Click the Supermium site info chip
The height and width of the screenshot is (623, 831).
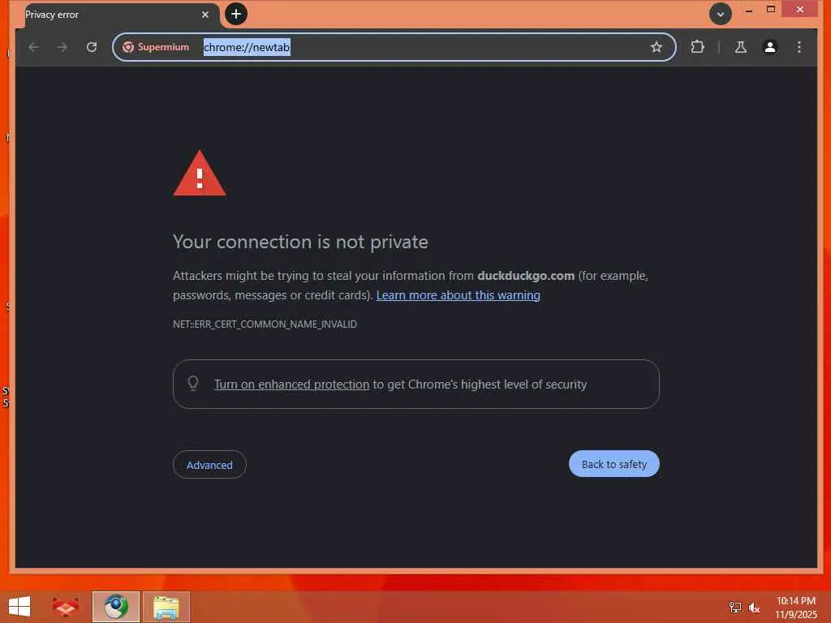(156, 47)
